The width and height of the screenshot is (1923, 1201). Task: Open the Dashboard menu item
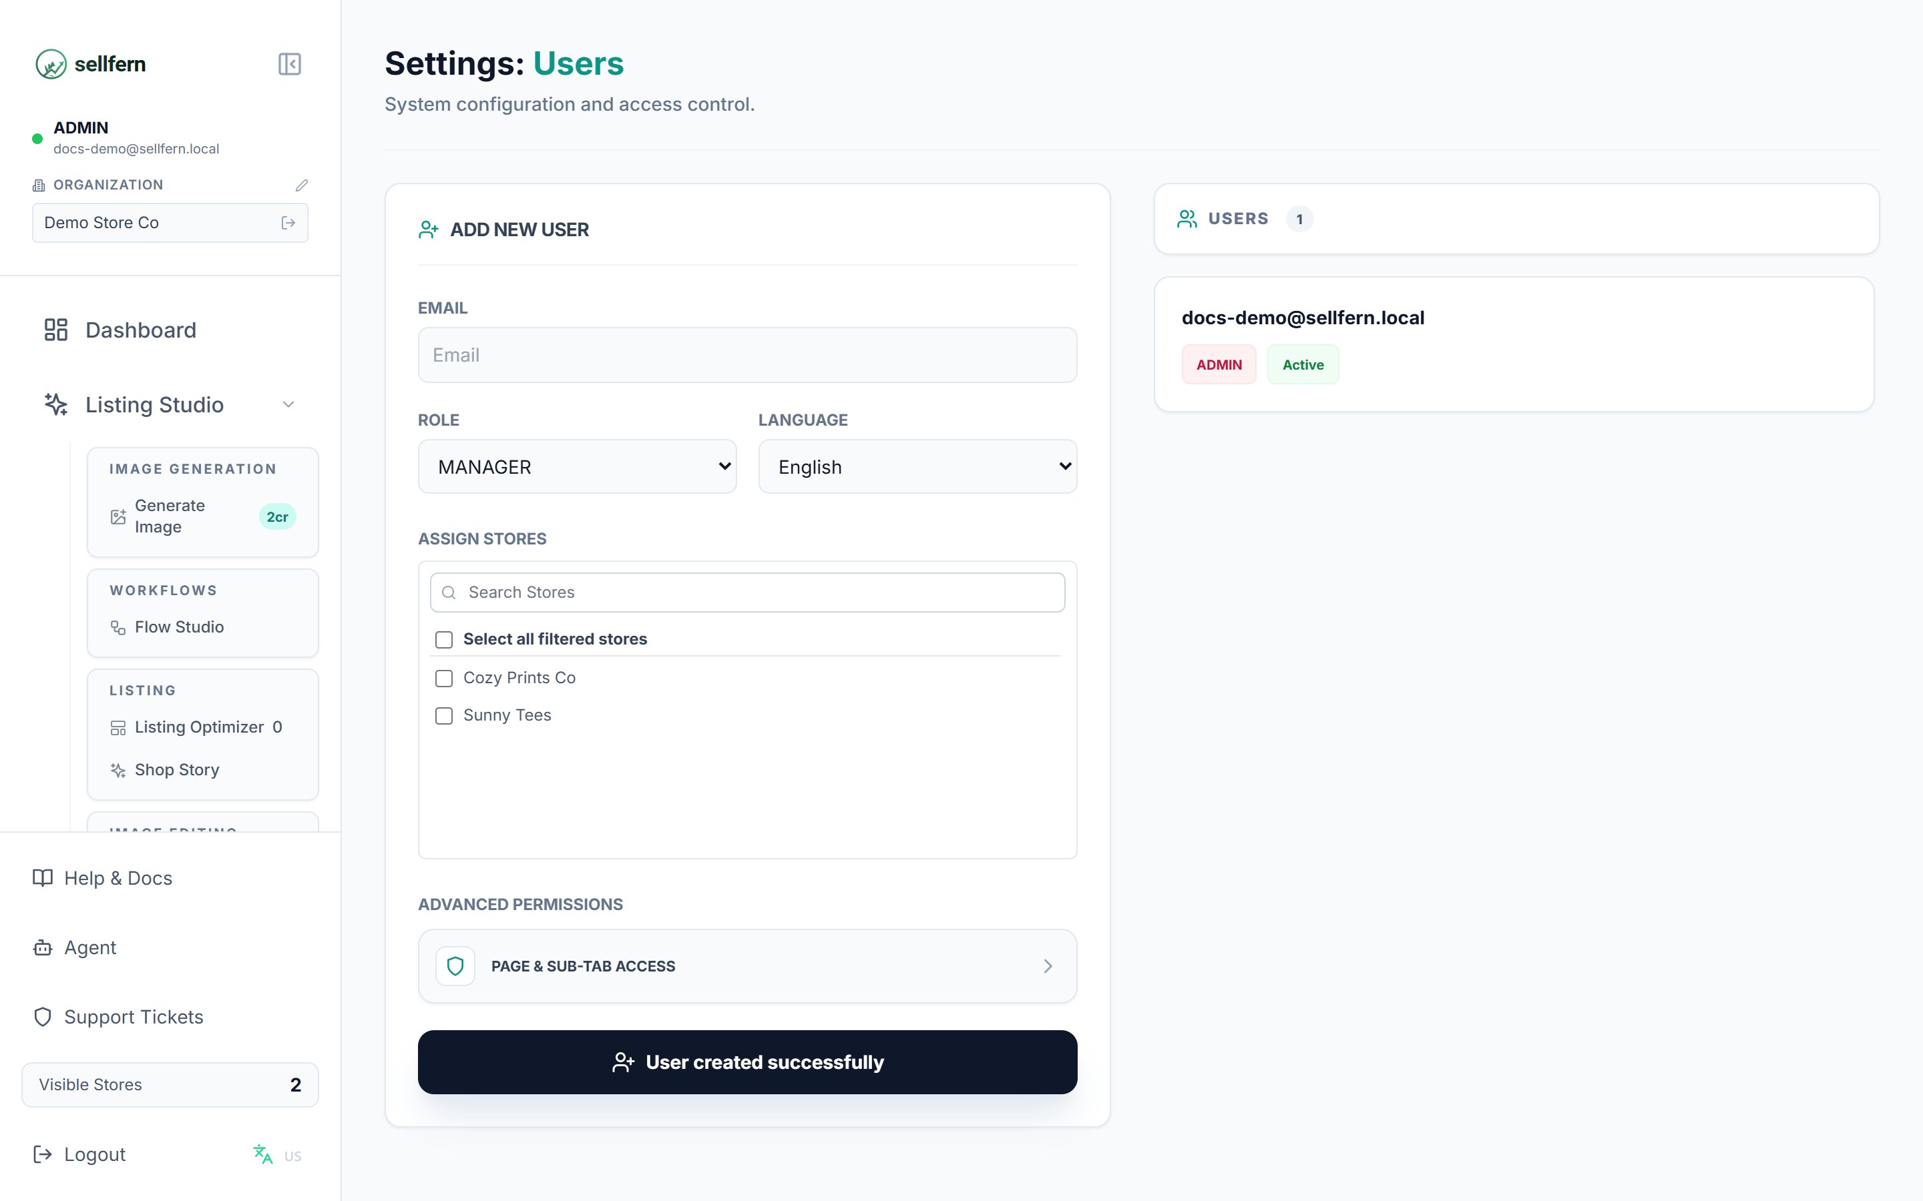pyautogui.click(x=141, y=330)
